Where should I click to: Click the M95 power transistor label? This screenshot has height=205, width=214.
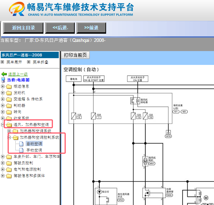point(169,195)
